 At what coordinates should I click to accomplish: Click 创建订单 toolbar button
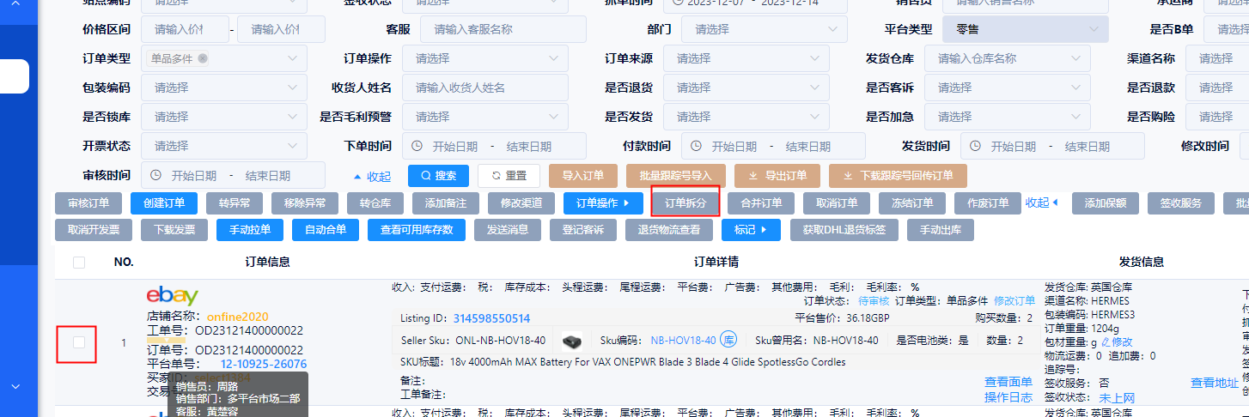pyautogui.click(x=164, y=204)
